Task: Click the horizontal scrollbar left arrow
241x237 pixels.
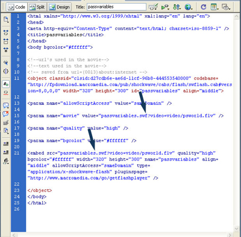Action: click(14, 235)
